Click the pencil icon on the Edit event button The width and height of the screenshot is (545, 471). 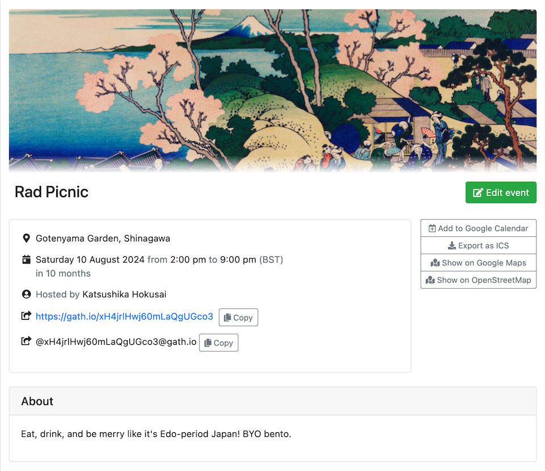pos(479,192)
